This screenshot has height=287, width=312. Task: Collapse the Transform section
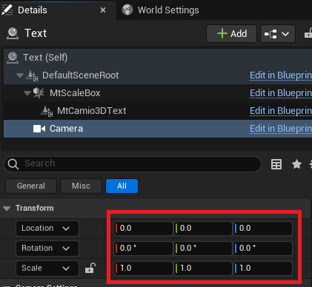tap(7, 209)
